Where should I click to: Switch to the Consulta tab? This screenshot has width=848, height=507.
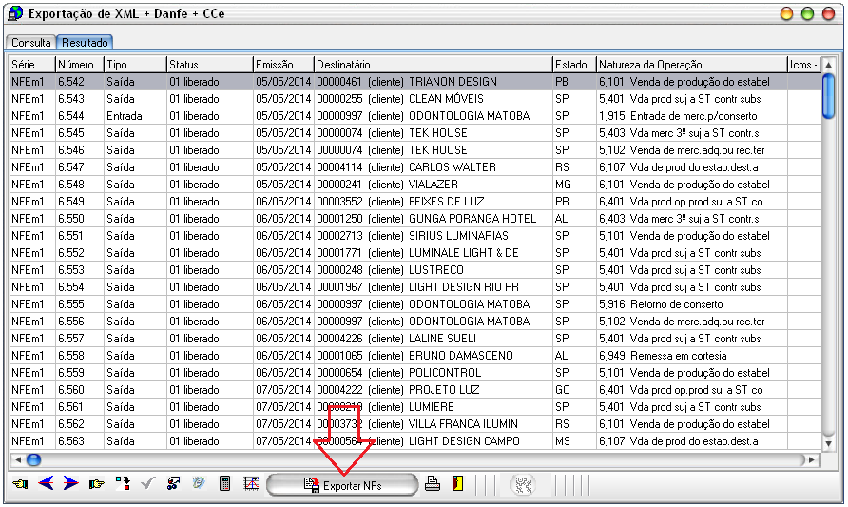30,42
